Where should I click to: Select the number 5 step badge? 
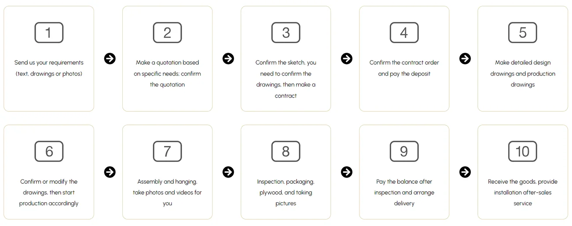click(523, 33)
